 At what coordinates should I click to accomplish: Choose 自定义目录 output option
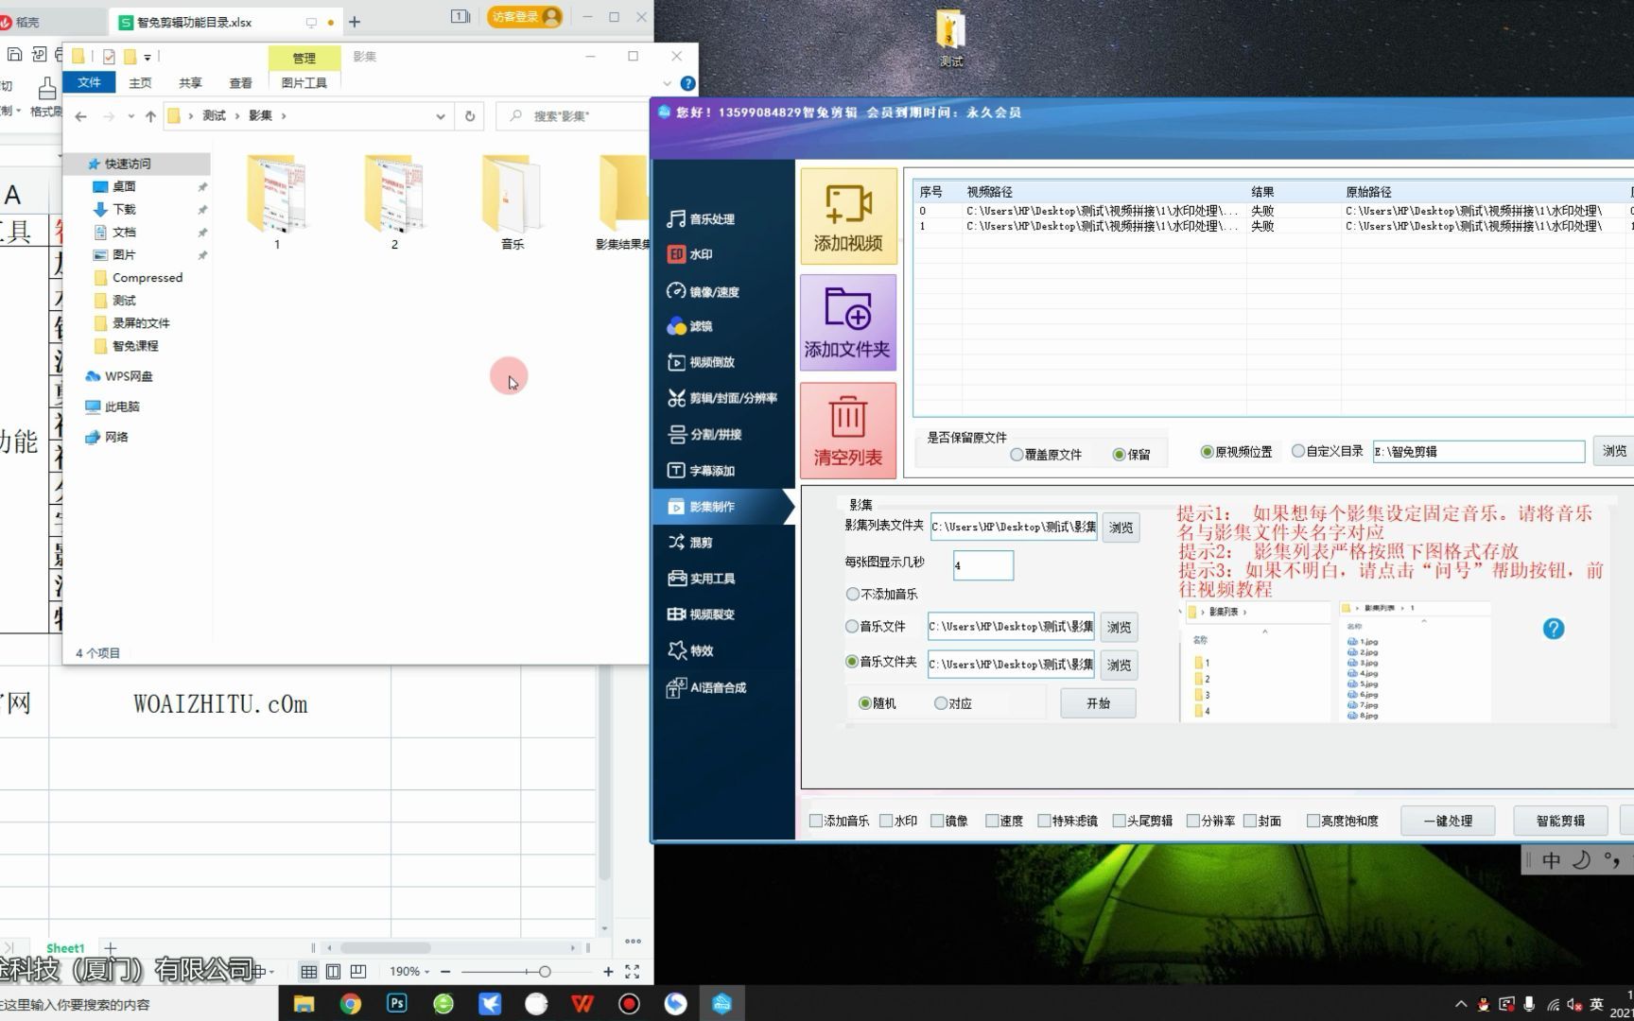[1328, 452]
